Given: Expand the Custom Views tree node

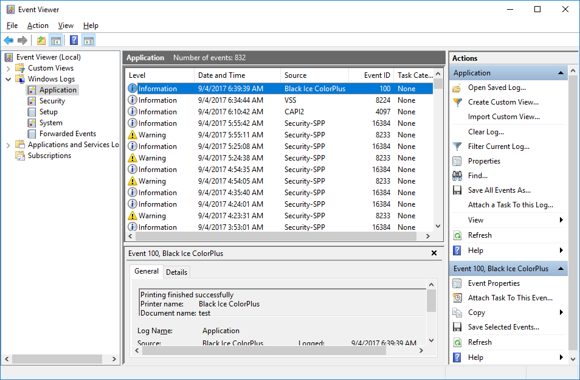Looking at the screenshot, I should [8, 68].
